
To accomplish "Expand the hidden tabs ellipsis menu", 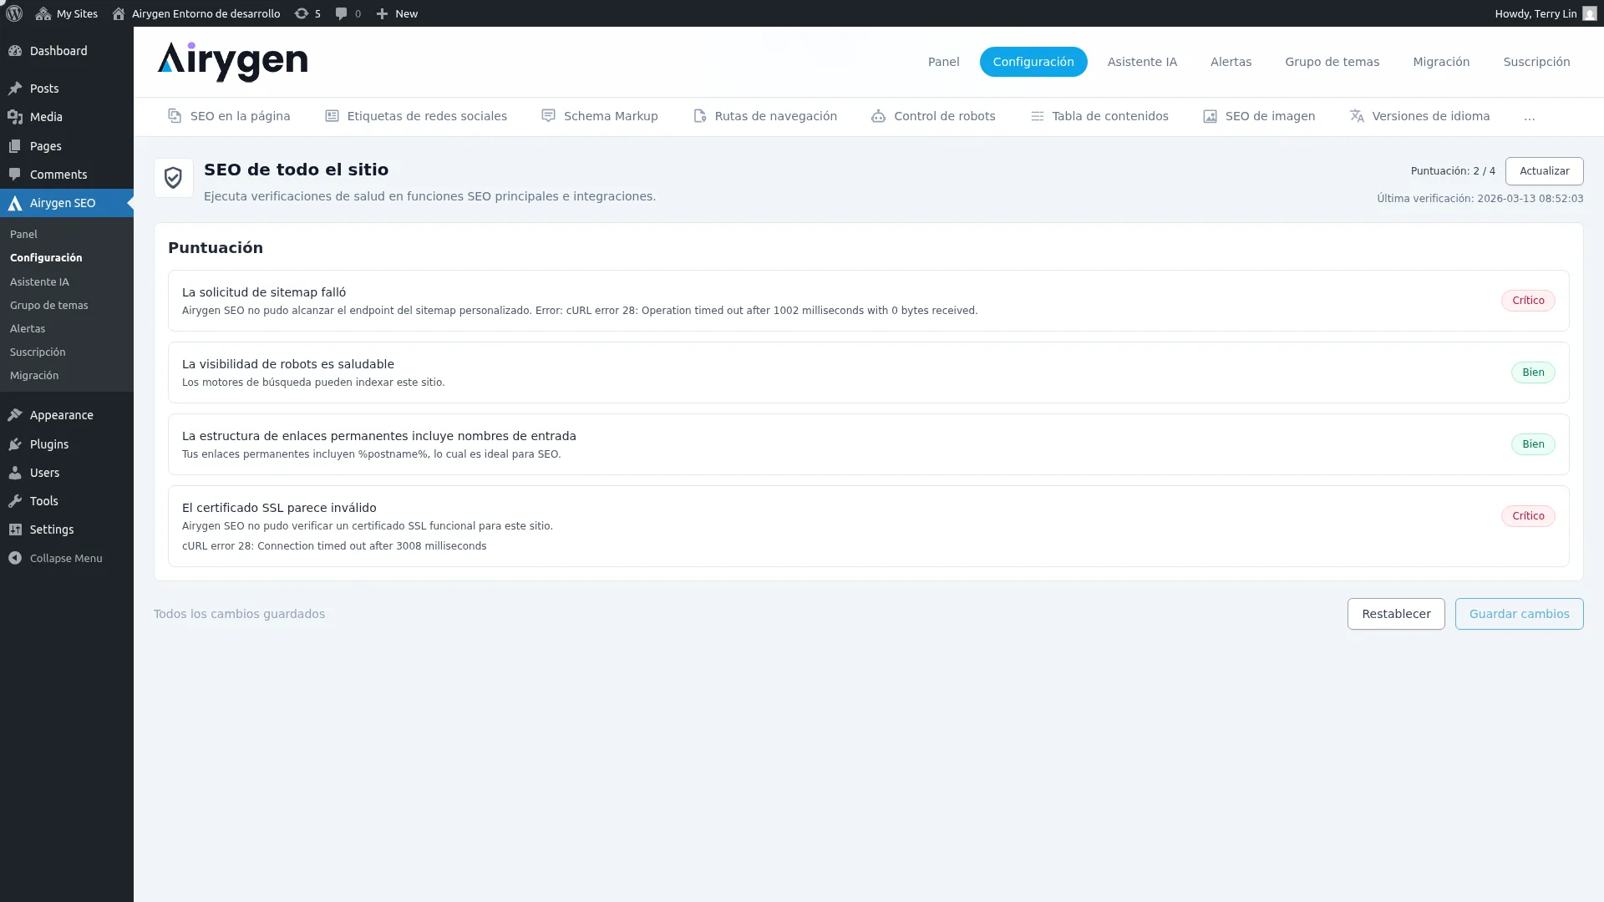I will pyautogui.click(x=1530, y=117).
